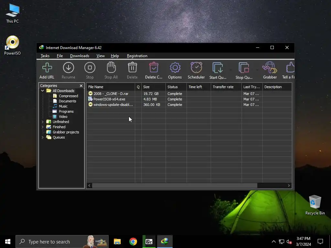Image resolution: width=331 pixels, height=248 pixels.
Task: Open Options gear icon
Action: [x=175, y=70]
